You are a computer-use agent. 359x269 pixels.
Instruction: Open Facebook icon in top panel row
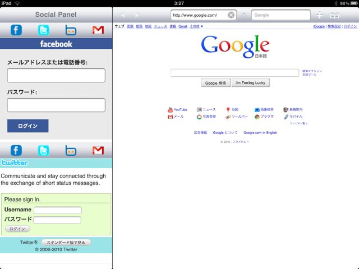(x=16, y=30)
